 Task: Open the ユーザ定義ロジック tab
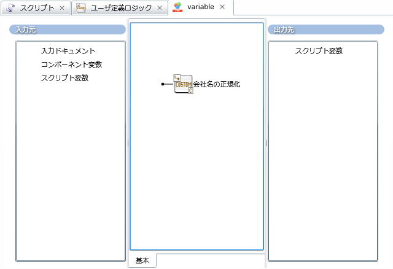tap(120, 8)
